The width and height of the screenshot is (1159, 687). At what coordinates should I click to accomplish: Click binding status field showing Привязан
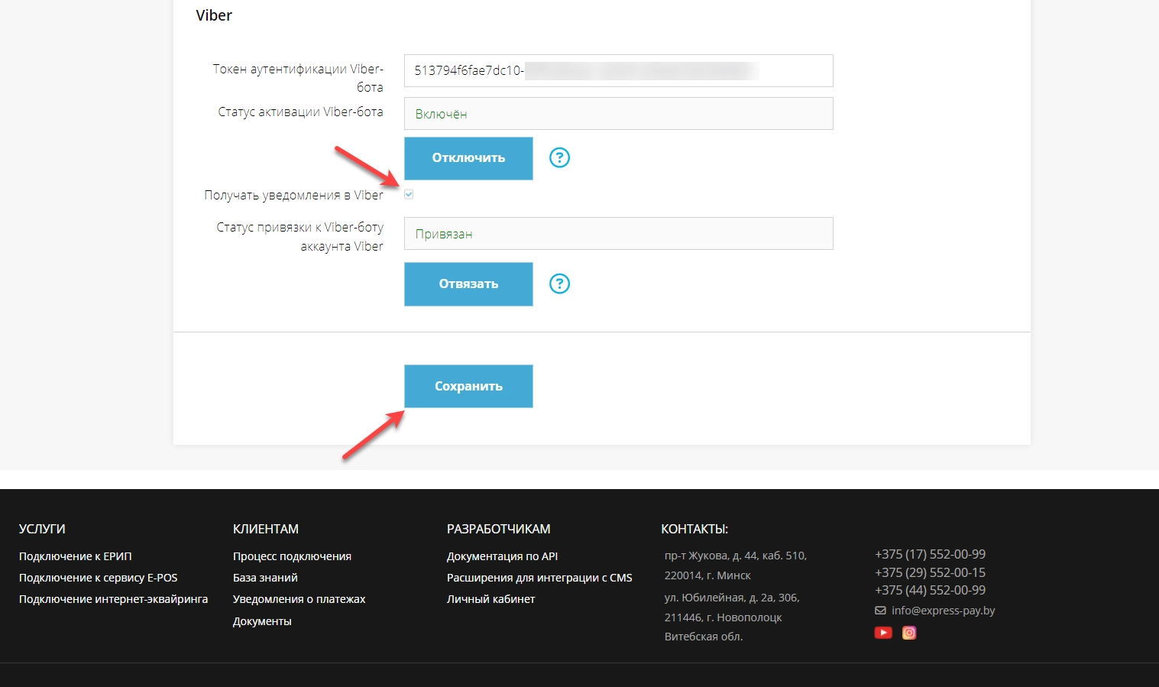pyautogui.click(x=618, y=233)
